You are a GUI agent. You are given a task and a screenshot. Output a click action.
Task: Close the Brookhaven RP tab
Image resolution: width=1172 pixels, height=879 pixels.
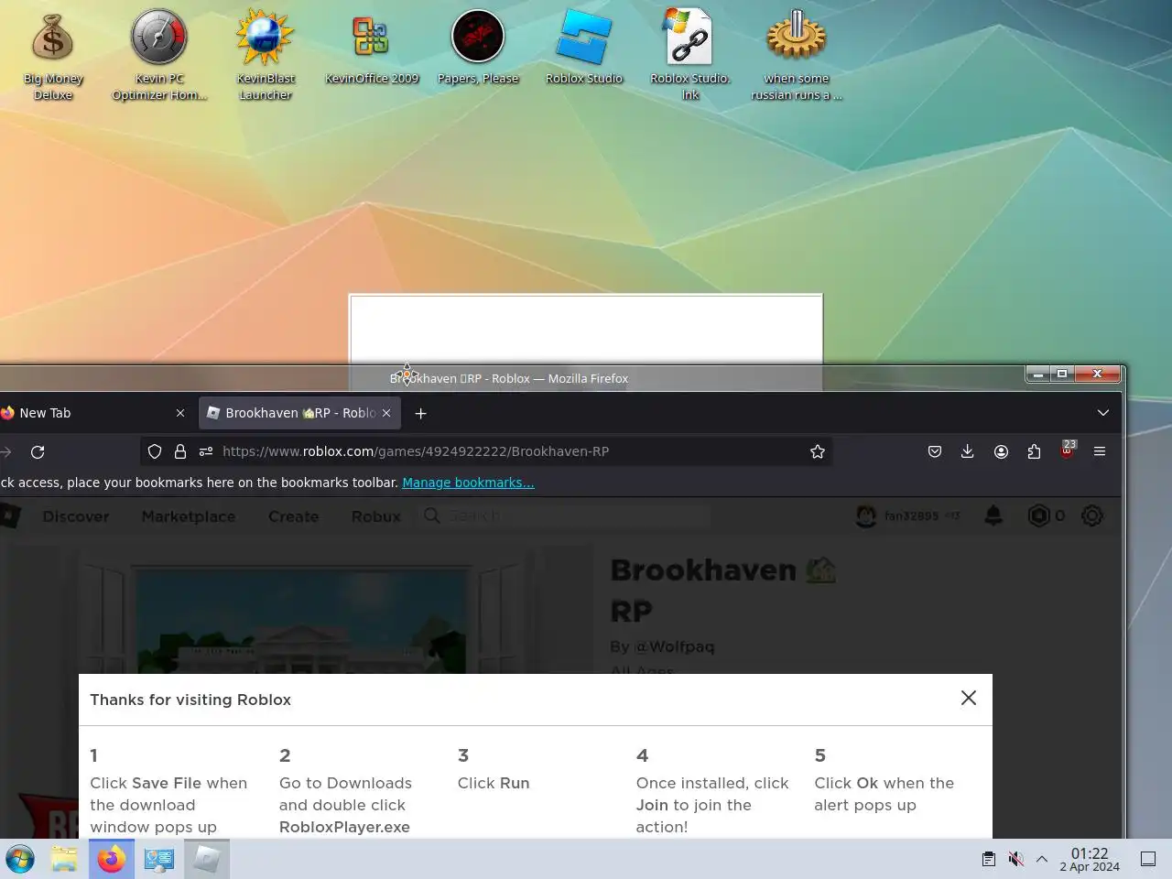pos(386,413)
